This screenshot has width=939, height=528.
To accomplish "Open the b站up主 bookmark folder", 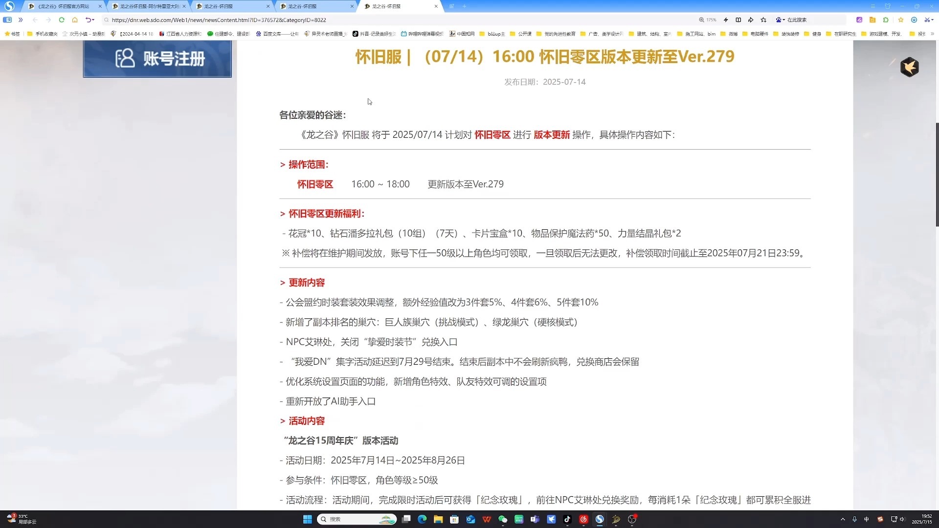I will click(x=492, y=34).
